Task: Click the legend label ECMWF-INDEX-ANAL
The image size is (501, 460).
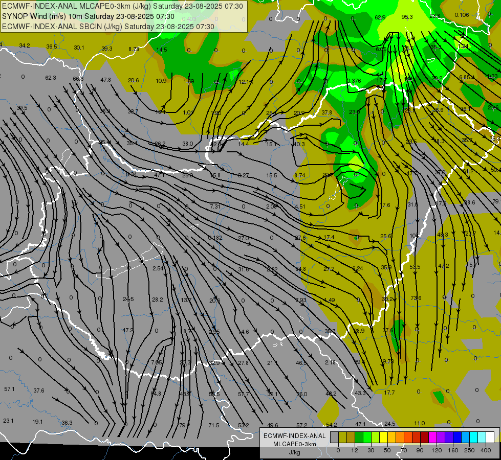Action: pos(294,436)
